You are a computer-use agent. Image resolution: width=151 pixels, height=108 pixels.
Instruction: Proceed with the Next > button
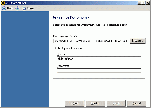tap(95, 104)
